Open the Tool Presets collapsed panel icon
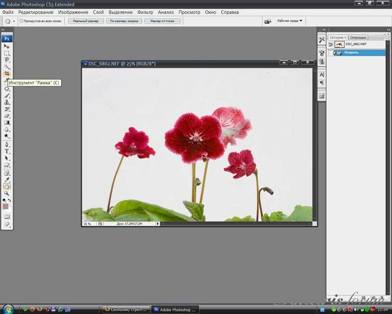This screenshot has height=314, width=392. tap(322, 40)
